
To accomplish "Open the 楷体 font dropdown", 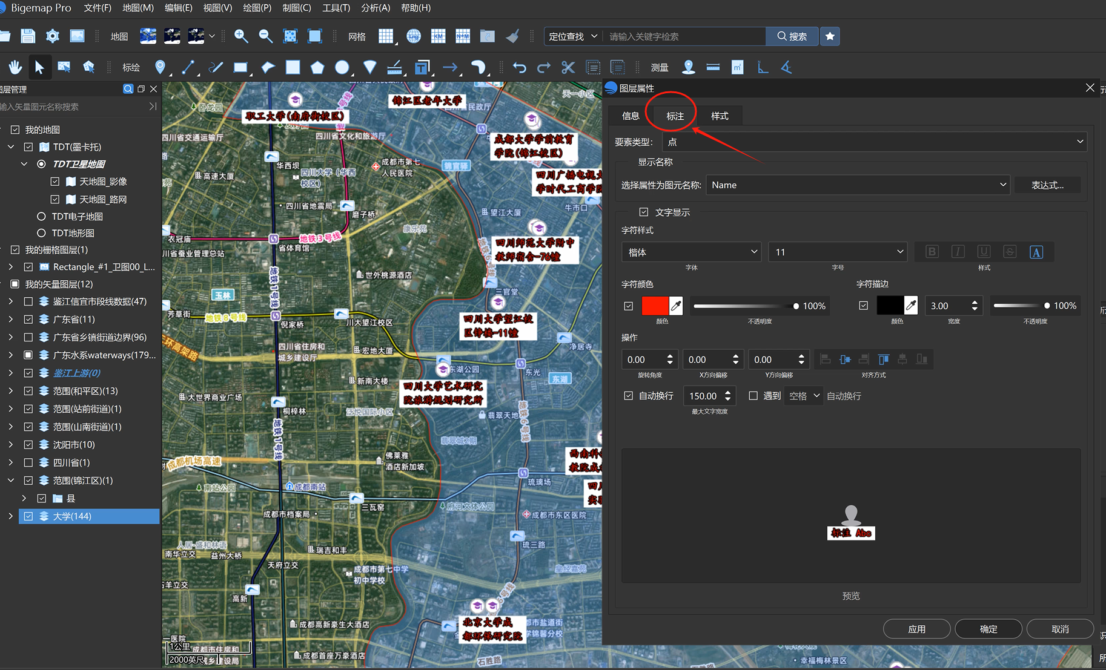I will click(x=692, y=252).
